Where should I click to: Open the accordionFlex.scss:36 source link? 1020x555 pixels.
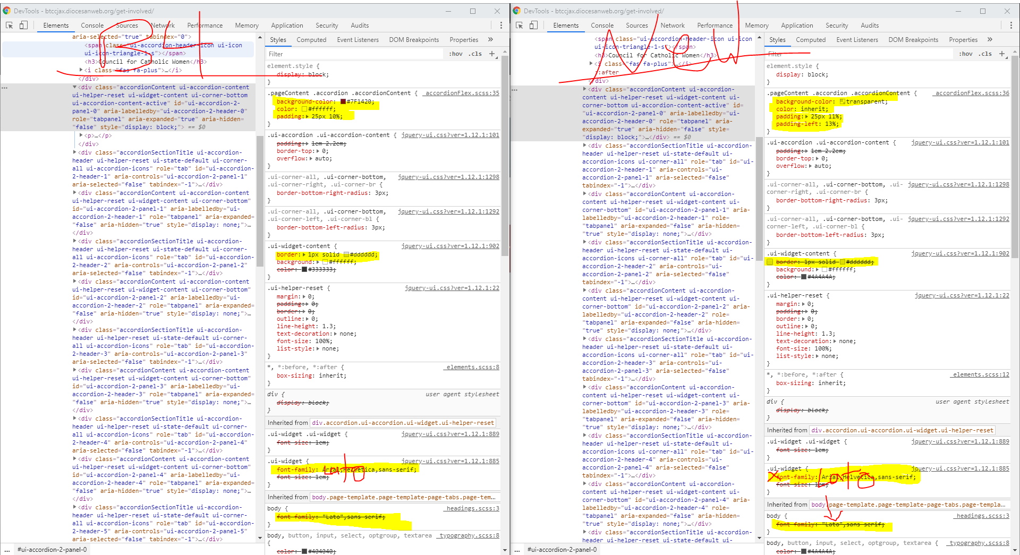coord(972,93)
